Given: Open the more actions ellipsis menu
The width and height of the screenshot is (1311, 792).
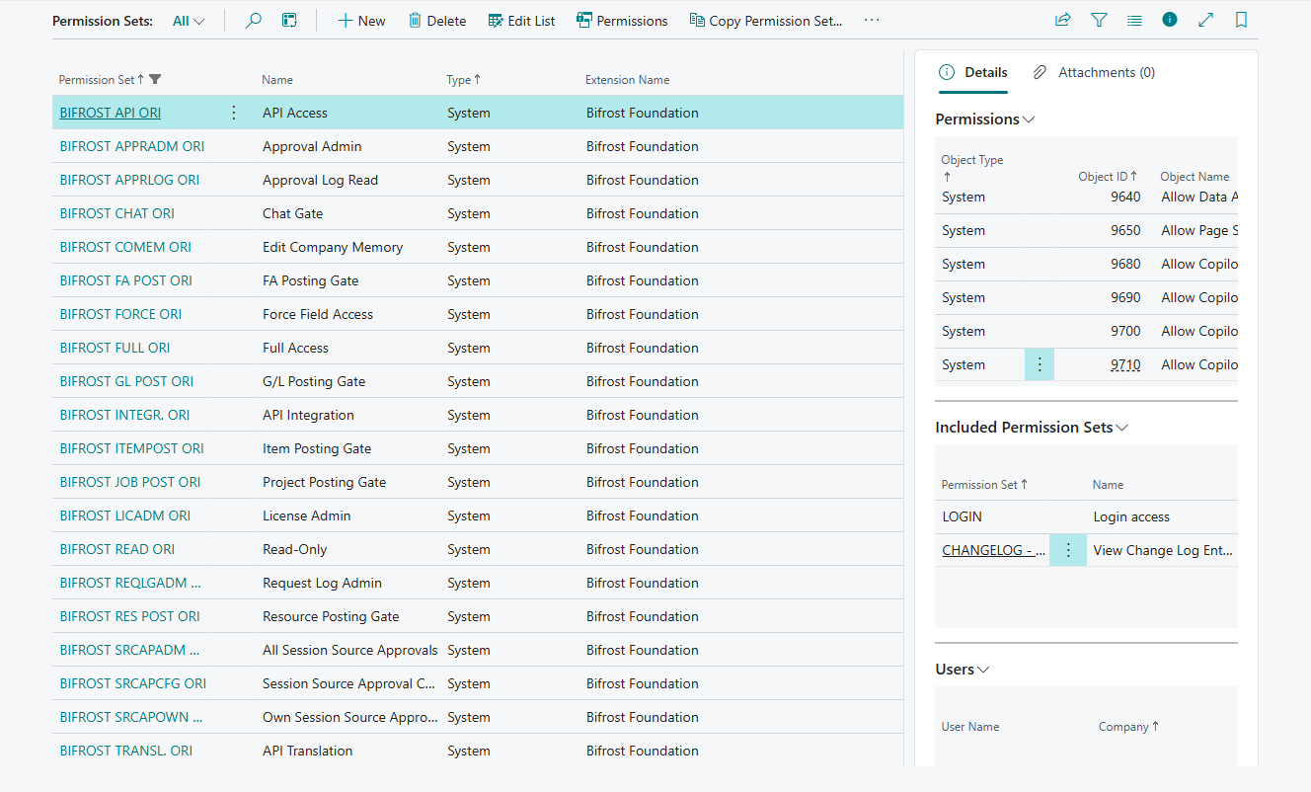Looking at the screenshot, I should [x=871, y=20].
